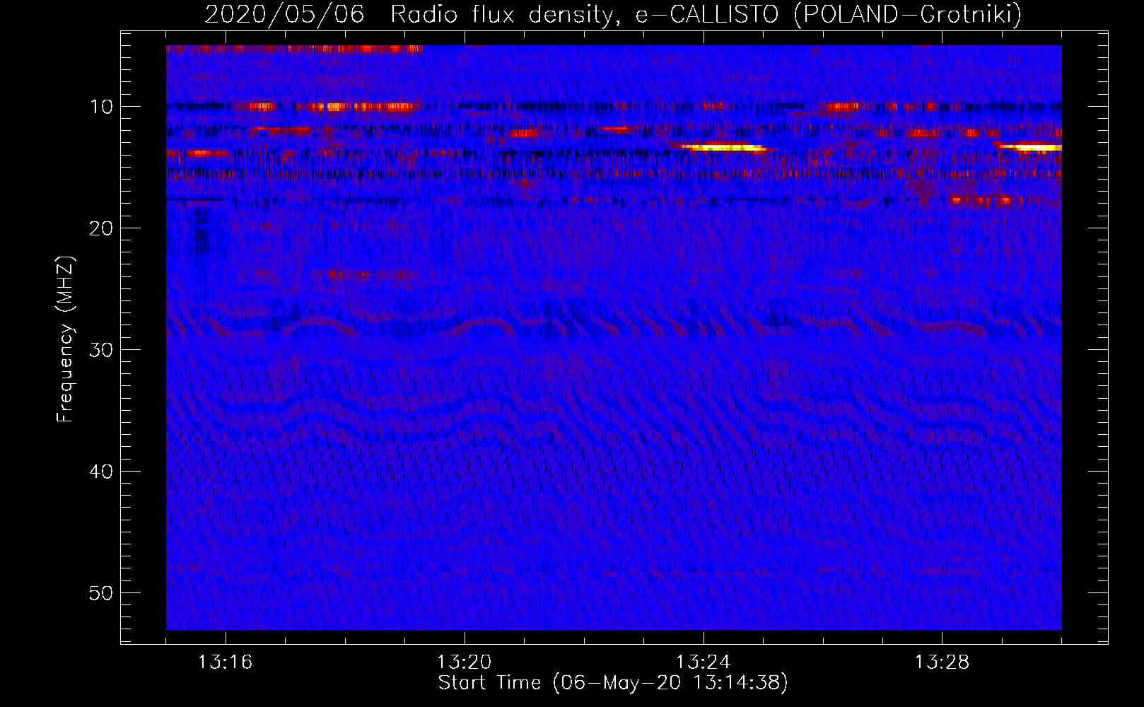
Task: Click the 13:16 time tick label
Action: (x=225, y=662)
